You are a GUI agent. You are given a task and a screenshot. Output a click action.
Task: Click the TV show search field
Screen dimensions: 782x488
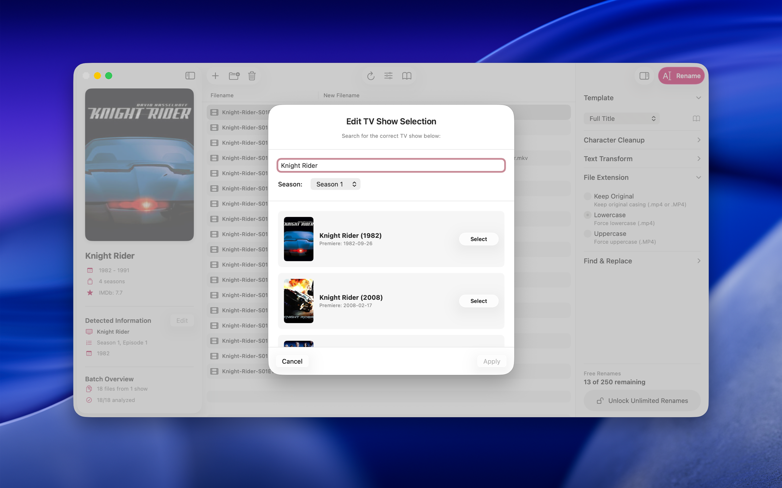coord(391,166)
